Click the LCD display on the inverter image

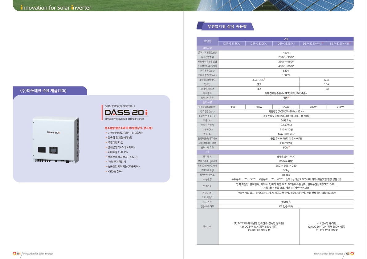[53, 150]
